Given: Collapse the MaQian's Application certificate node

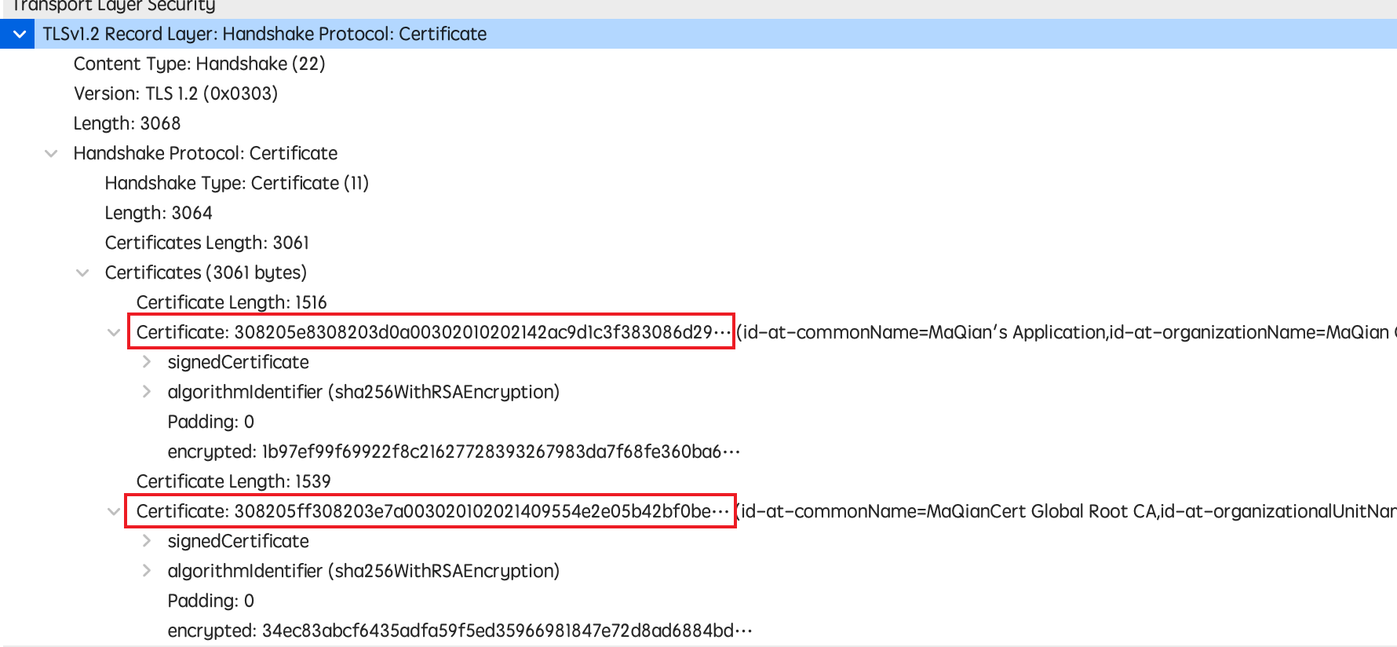Looking at the screenshot, I should click(114, 332).
